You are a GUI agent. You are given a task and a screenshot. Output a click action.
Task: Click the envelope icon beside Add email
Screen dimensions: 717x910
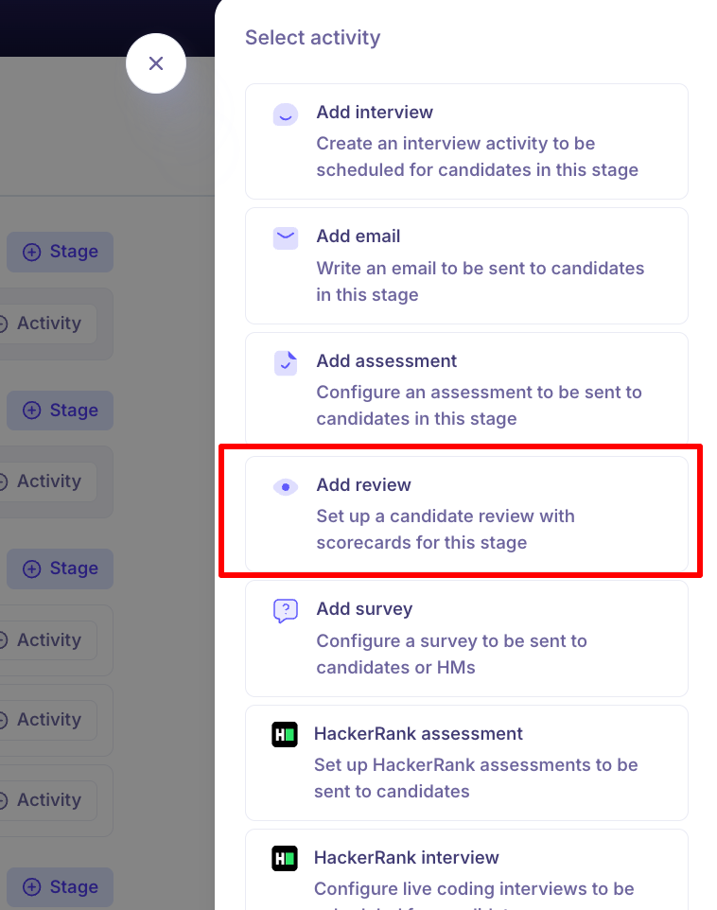285,237
